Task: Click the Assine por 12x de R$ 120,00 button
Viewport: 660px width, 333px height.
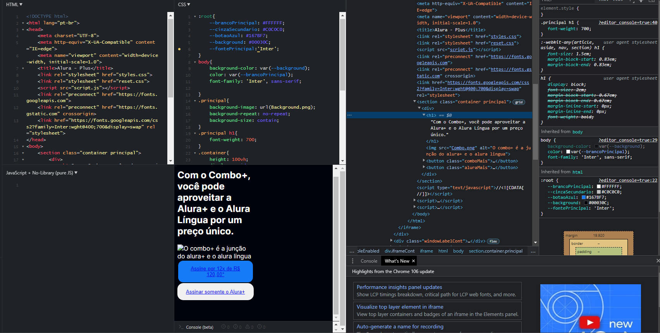Action: (x=215, y=272)
